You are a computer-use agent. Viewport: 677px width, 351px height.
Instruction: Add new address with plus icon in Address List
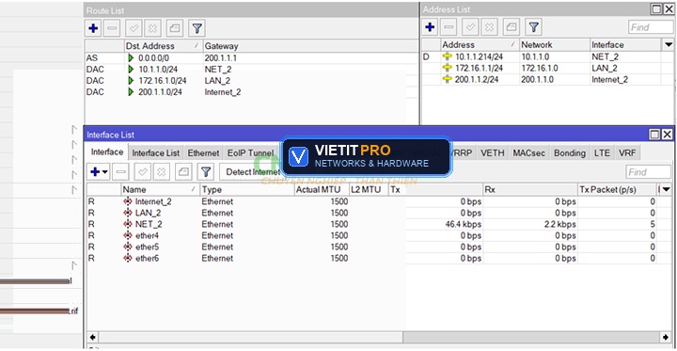click(x=430, y=27)
